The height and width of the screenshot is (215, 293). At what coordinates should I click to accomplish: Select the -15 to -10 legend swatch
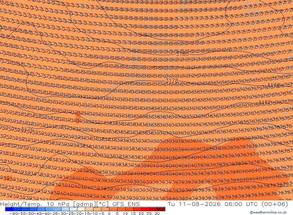click(89, 209)
